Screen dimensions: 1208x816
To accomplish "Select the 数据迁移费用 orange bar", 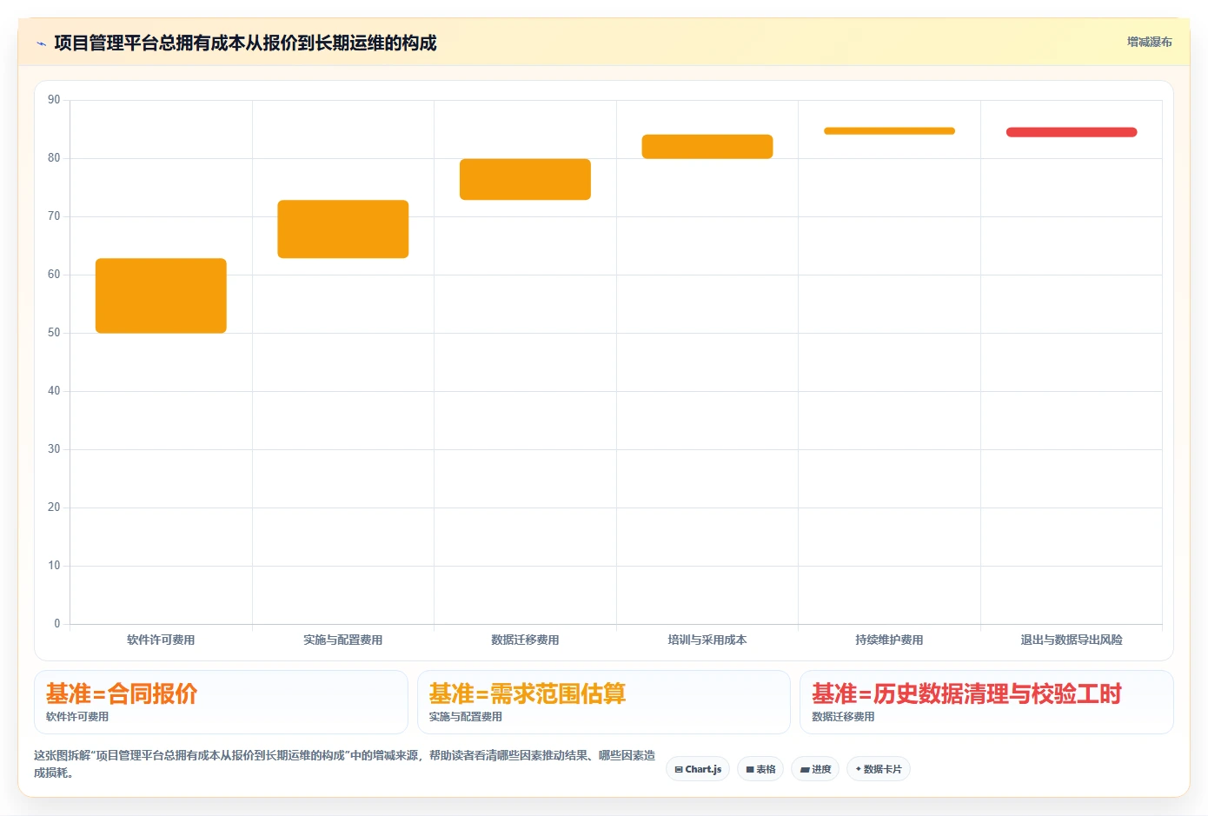I will (525, 179).
